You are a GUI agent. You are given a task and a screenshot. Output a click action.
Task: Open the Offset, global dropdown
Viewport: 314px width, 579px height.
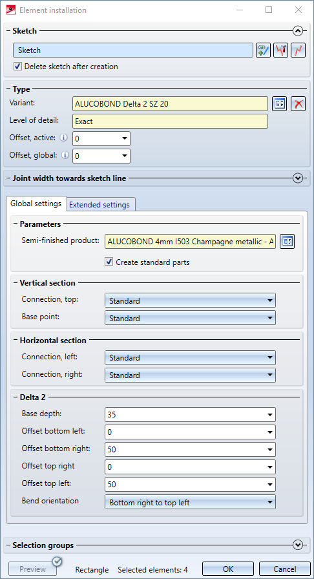[125, 156]
